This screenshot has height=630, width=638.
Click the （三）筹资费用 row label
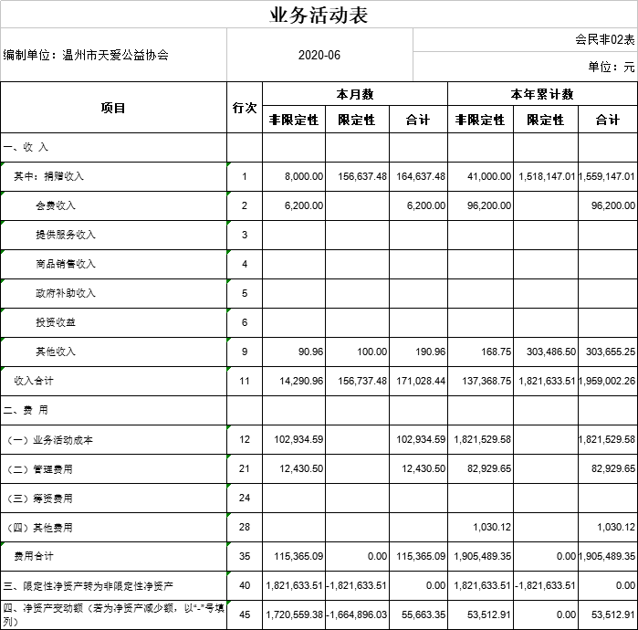39,499
